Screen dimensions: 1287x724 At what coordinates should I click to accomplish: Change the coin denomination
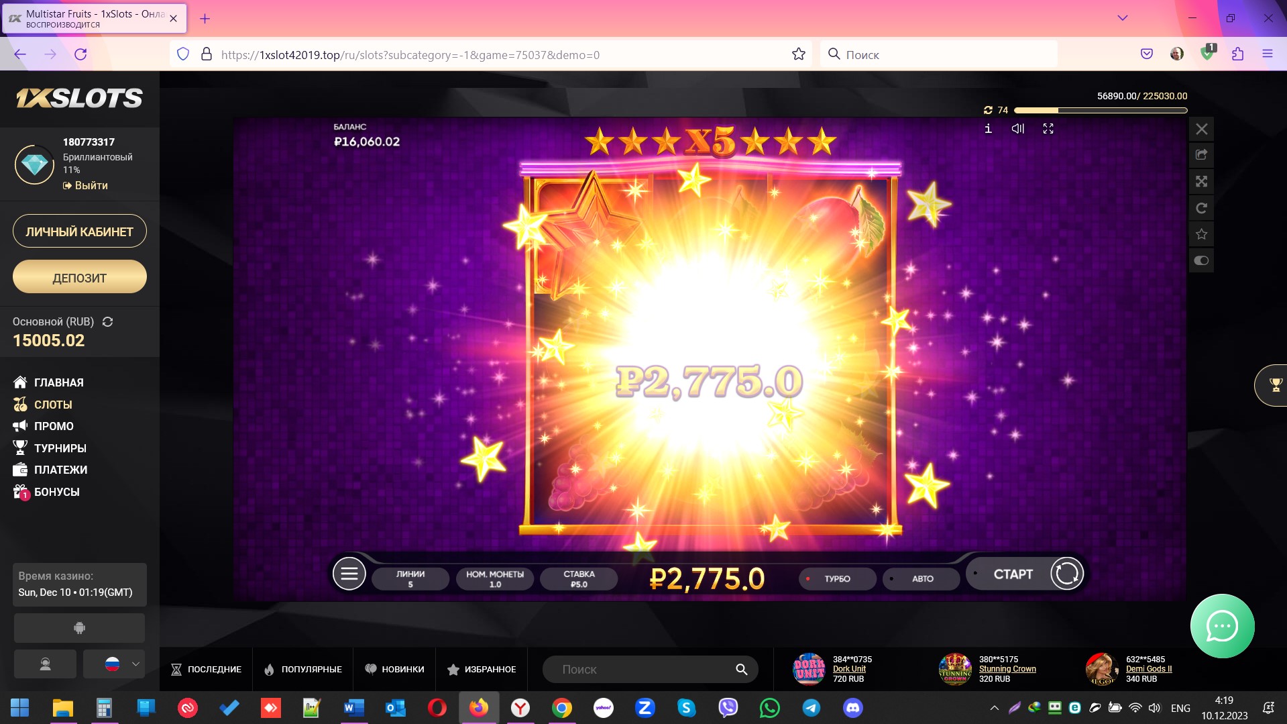pos(495,578)
